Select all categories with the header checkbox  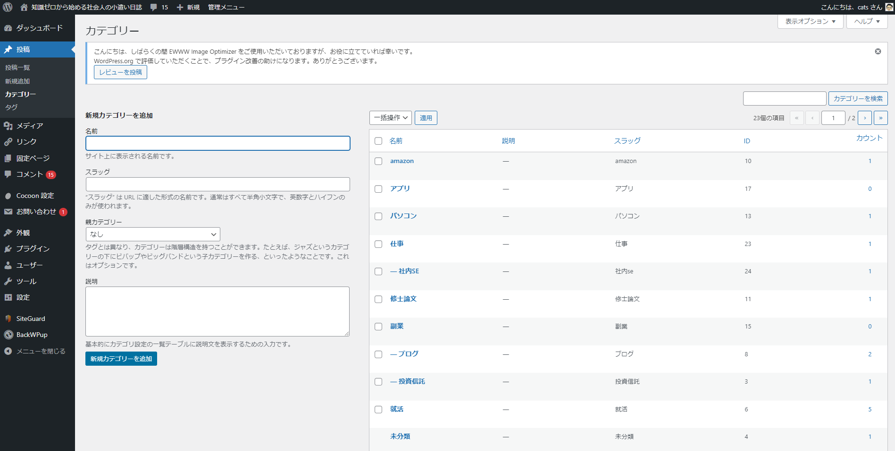[378, 141]
